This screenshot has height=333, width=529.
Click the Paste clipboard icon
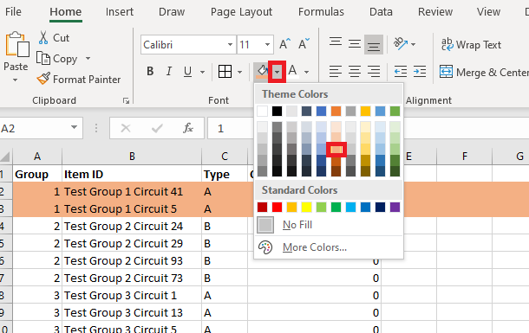pyautogui.click(x=16, y=44)
